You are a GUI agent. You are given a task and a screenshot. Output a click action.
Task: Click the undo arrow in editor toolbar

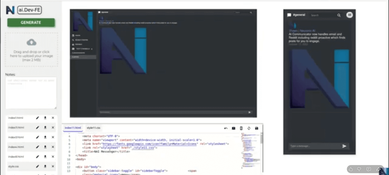tap(226, 128)
